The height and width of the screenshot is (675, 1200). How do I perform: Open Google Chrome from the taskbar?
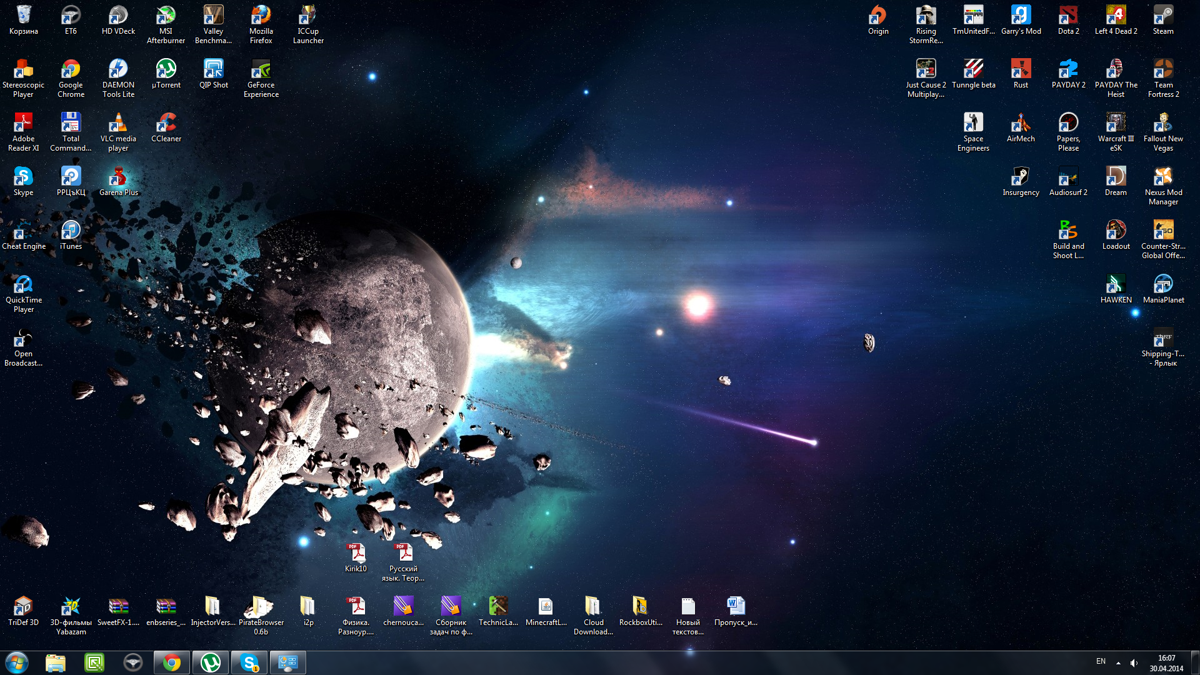pyautogui.click(x=171, y=662)
